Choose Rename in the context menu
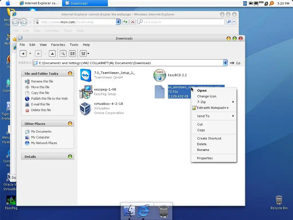This screenshot has width=293, height=220. click(214, 150)
